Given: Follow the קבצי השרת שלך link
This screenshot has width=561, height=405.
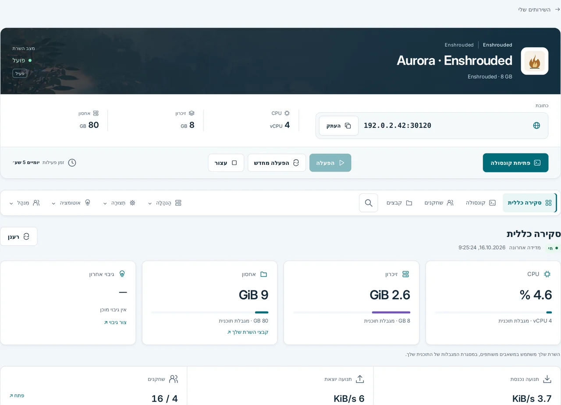Looking at the screenshot, I should tap(248, 332).
